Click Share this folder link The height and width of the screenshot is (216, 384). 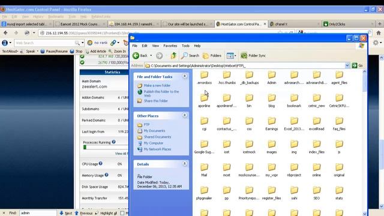click(x=156, y=101)
